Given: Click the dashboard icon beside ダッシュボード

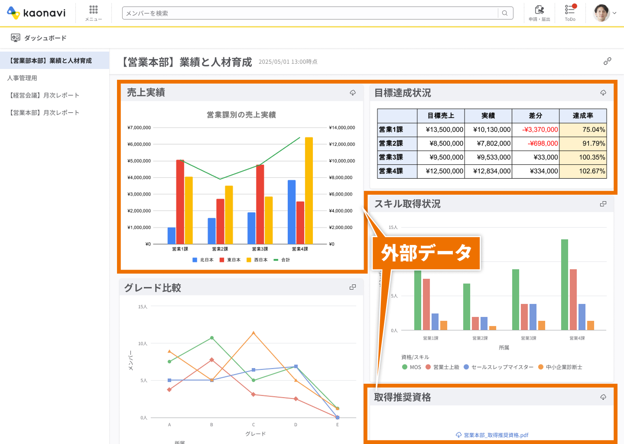Looking at the screenshot, I should click(16, 38).
